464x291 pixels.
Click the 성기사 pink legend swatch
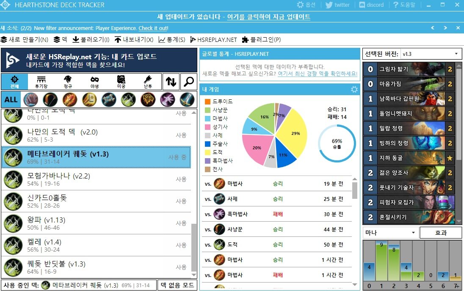tap(208, 127)
